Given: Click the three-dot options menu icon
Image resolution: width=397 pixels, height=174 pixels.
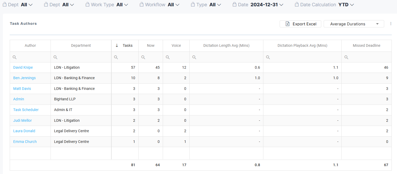Looking at the screenshot, I should point(391,24).
